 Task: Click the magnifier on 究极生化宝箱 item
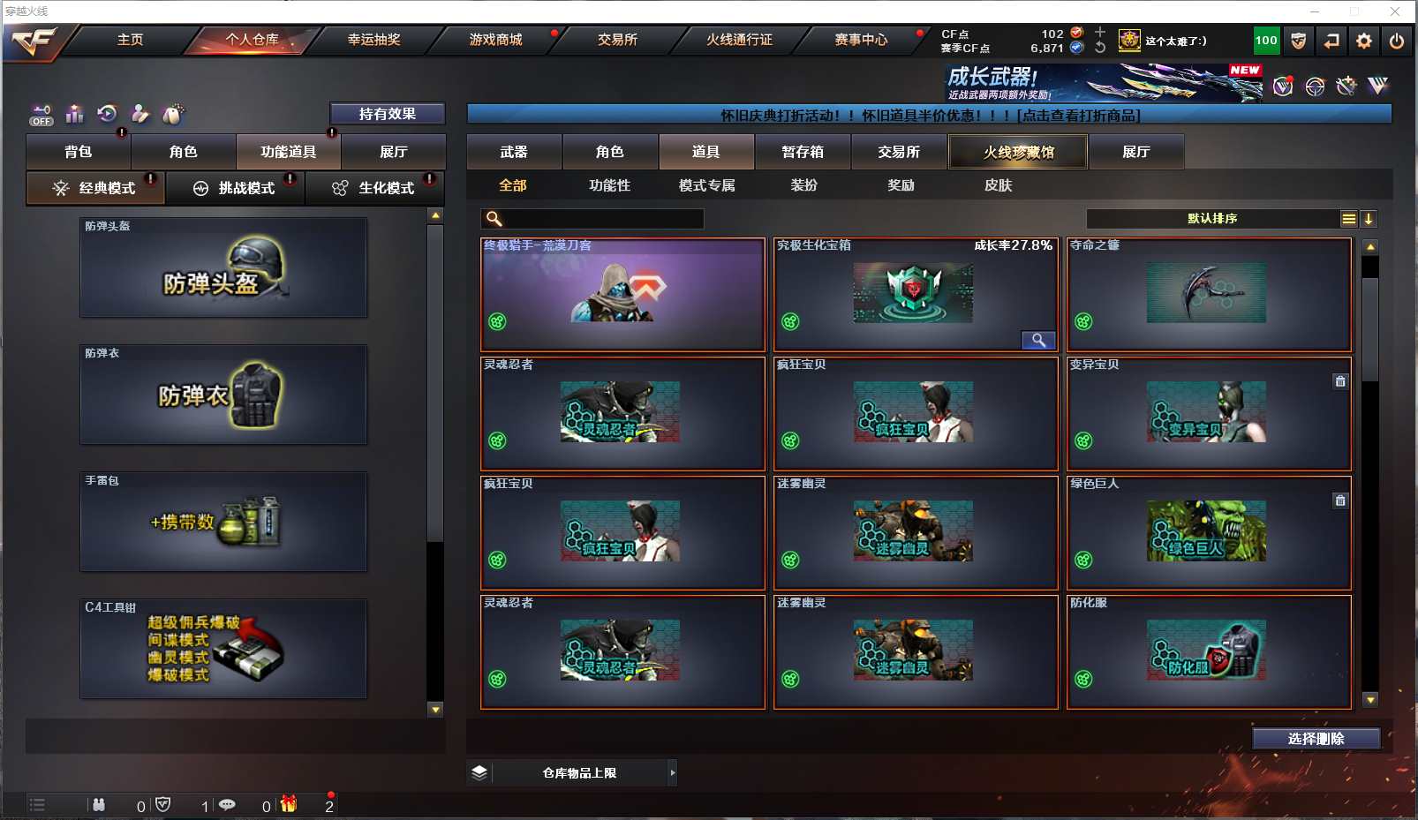pos(1038,340)
